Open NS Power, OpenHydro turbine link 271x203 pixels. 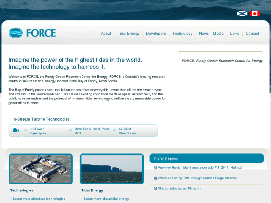[x=38, y=131]
